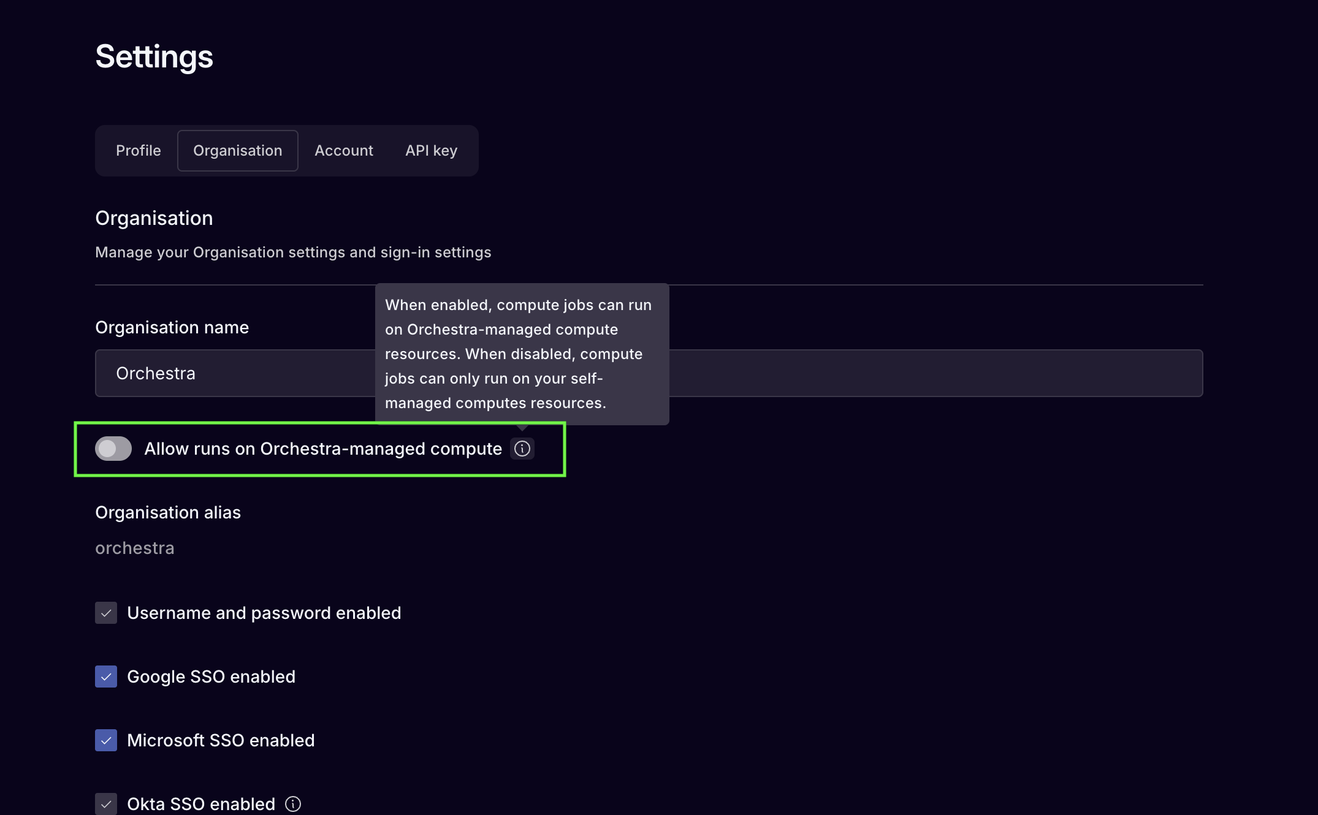
Task: Click the Organisation name label
Action: pyautogui.click(x=172, y=327)
